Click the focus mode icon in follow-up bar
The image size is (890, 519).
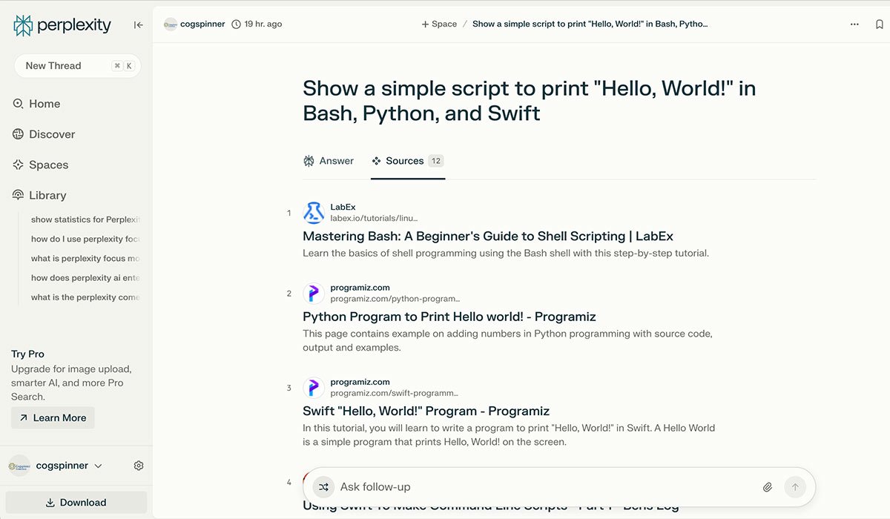[x=323, y=487]
